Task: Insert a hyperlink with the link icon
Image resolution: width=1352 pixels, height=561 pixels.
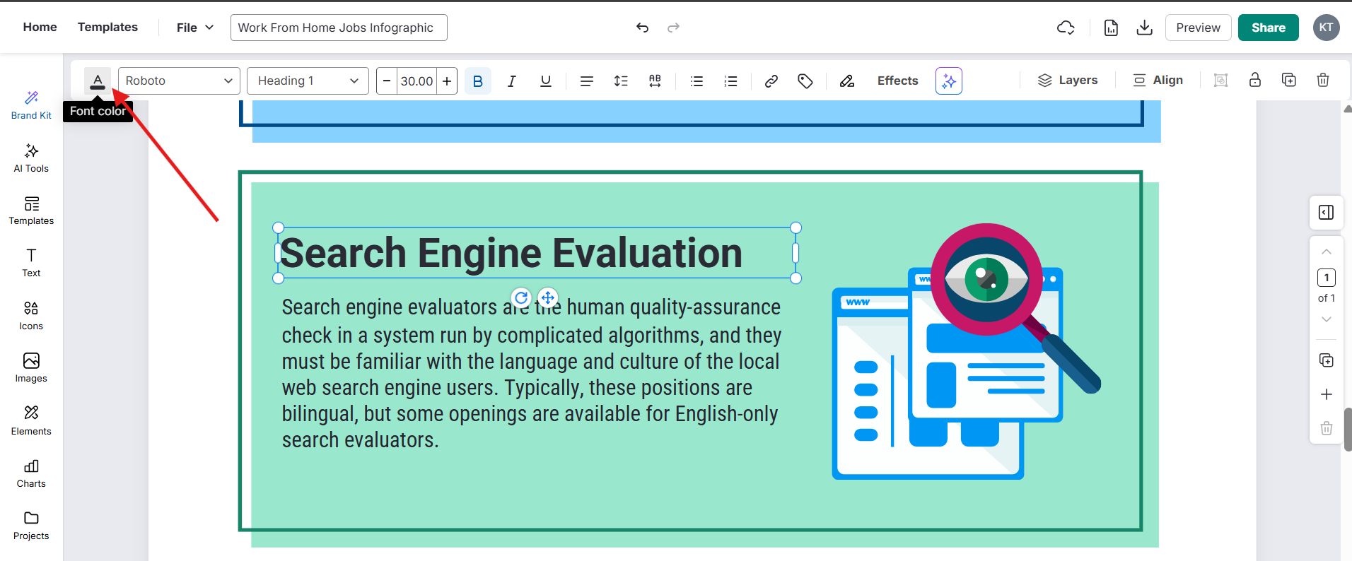Action: [771, 81]
